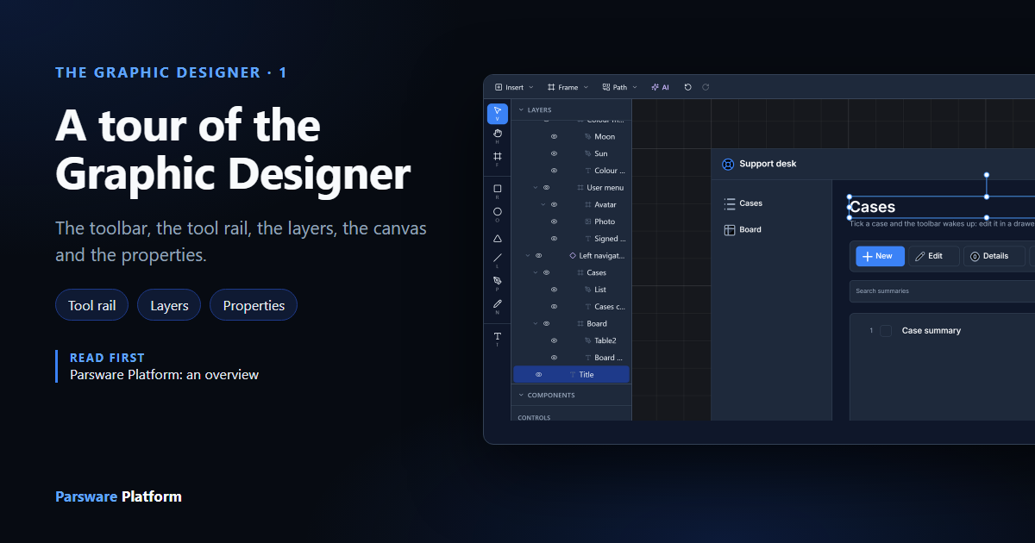Select the Title layer row

(x=572, y=375)
